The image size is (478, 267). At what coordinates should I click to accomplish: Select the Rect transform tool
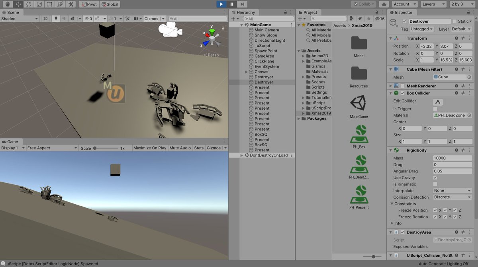click(49, 4)
